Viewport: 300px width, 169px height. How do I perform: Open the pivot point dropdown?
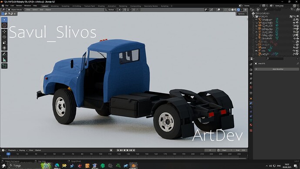pyautogui.click(x=120, y=10)
